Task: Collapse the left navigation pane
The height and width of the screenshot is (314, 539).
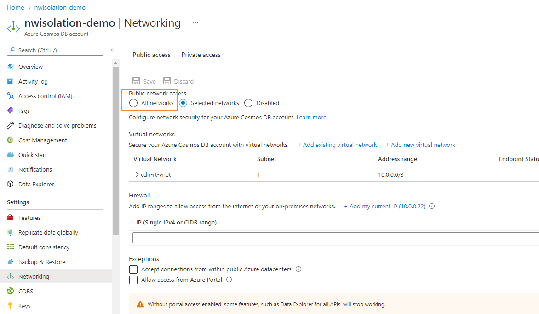Action: point(112,50)
